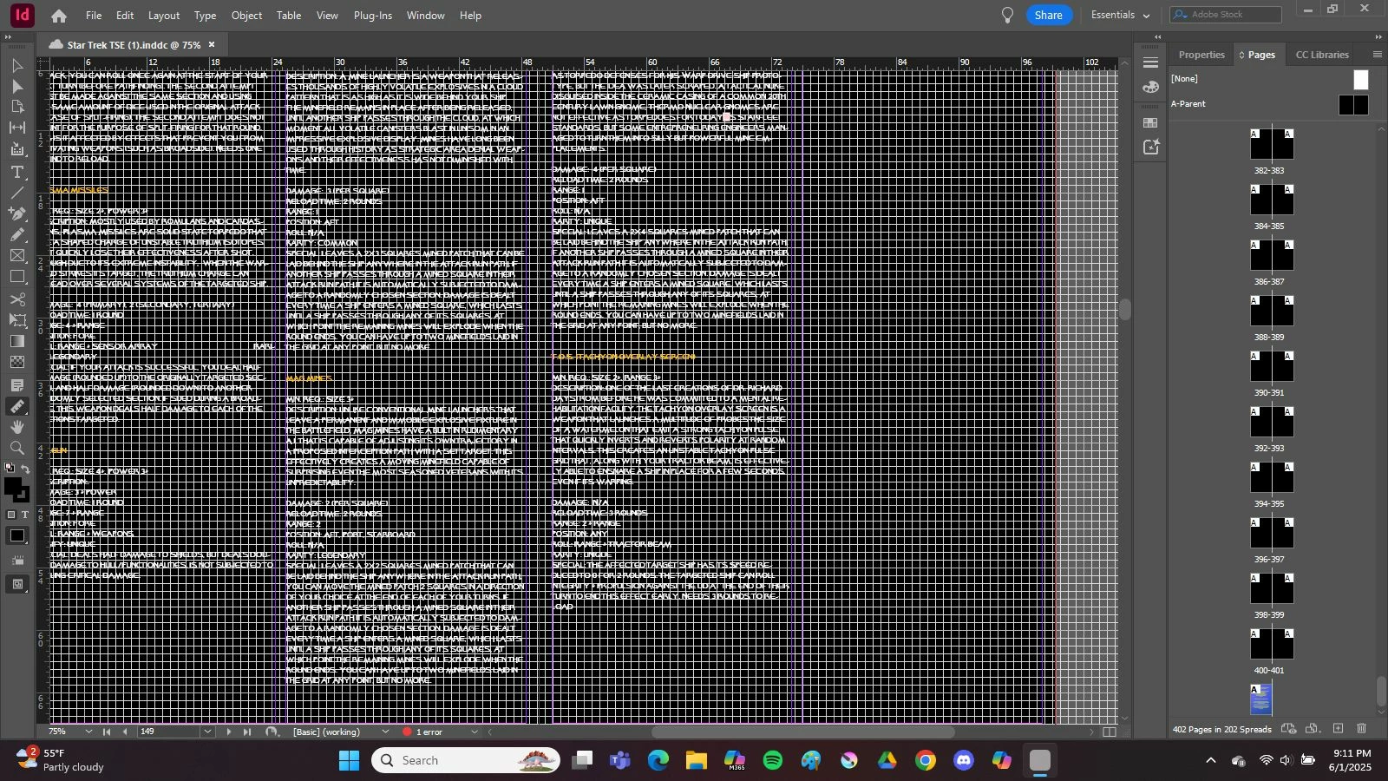This screenshot has height=781, width=1388.
Task: Open the page number dropdown
Action: (x=207, y=732)
